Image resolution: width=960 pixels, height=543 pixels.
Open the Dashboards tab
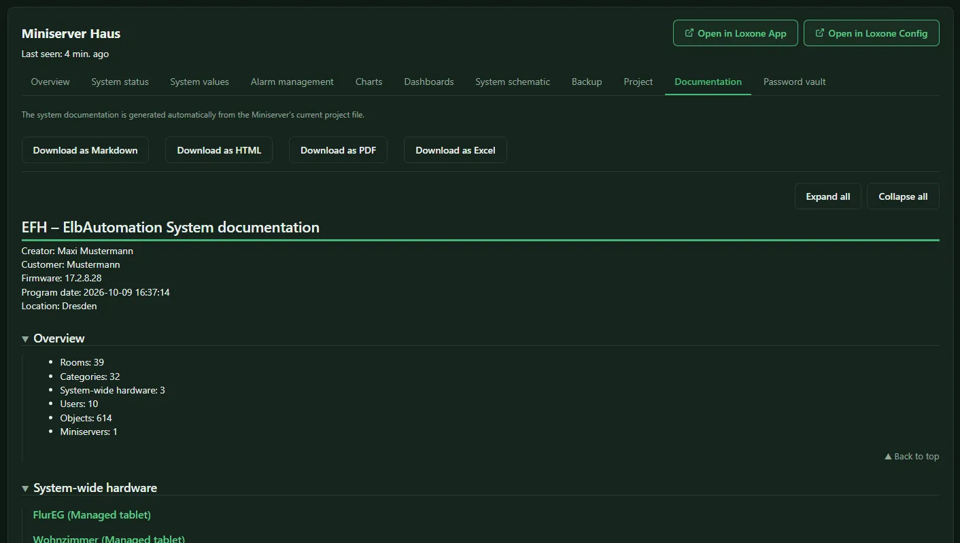[x=429, y=82]
